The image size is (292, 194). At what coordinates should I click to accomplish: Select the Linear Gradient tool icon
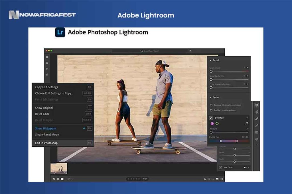pyautogui.click(x=257, y=132)
